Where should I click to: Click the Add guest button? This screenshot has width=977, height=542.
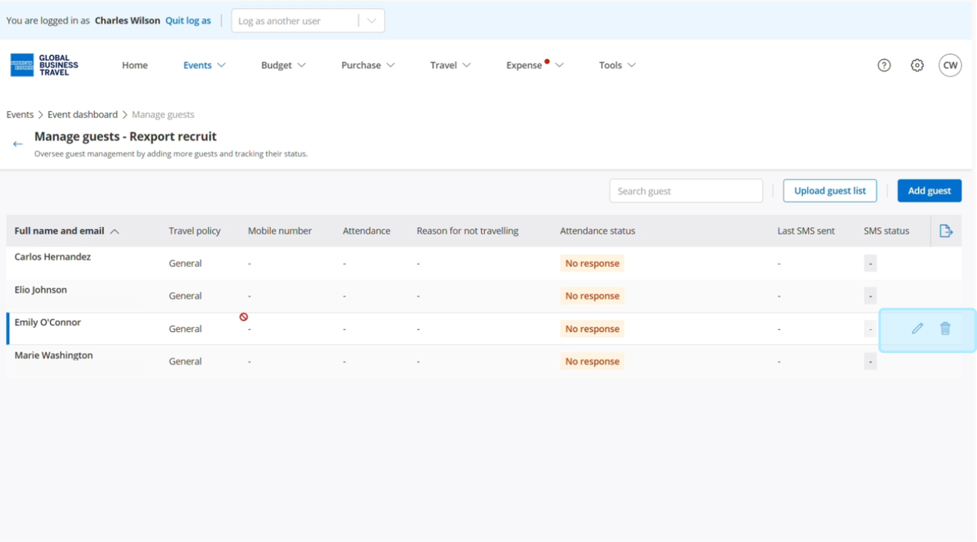point(929,191)
